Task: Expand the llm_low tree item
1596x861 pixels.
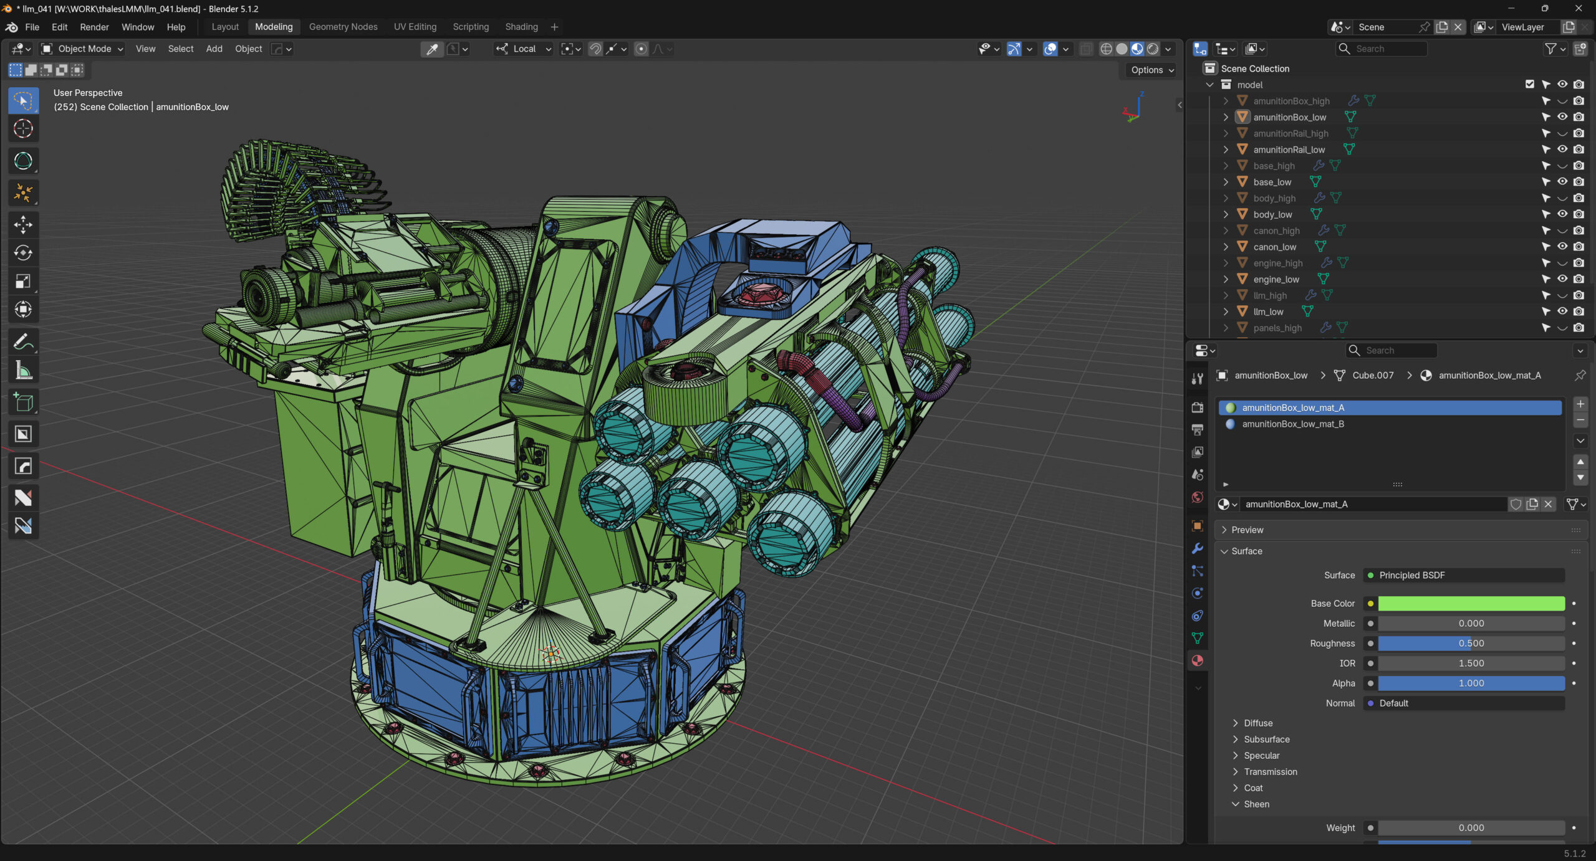Action: [1226, 312]
